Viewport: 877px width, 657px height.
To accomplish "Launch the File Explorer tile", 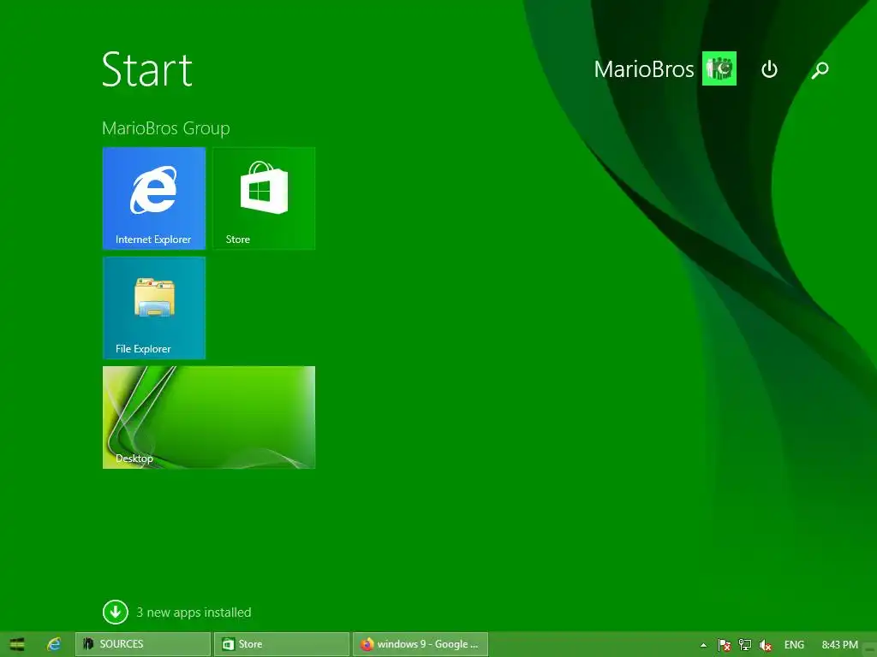I will [154, 307].
